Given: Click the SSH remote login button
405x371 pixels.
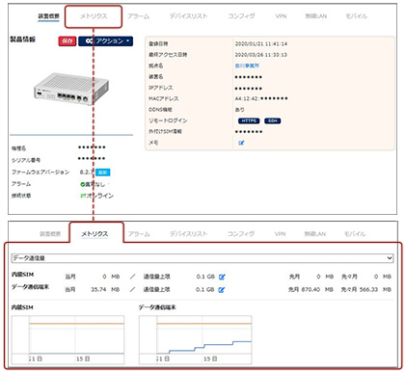Looking at the screenshot, I should [x=273, y=120].
